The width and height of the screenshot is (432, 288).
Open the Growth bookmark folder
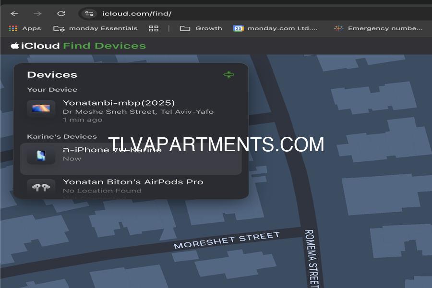(201, 28)
